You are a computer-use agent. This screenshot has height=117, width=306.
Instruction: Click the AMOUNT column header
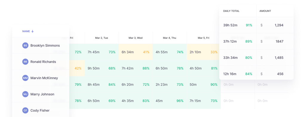265,11
